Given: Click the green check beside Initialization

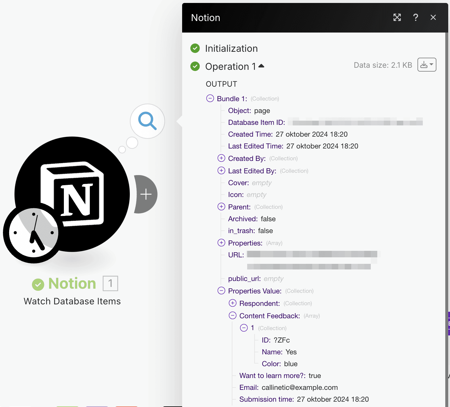Looking at the screenshot, I should point(195,48).
